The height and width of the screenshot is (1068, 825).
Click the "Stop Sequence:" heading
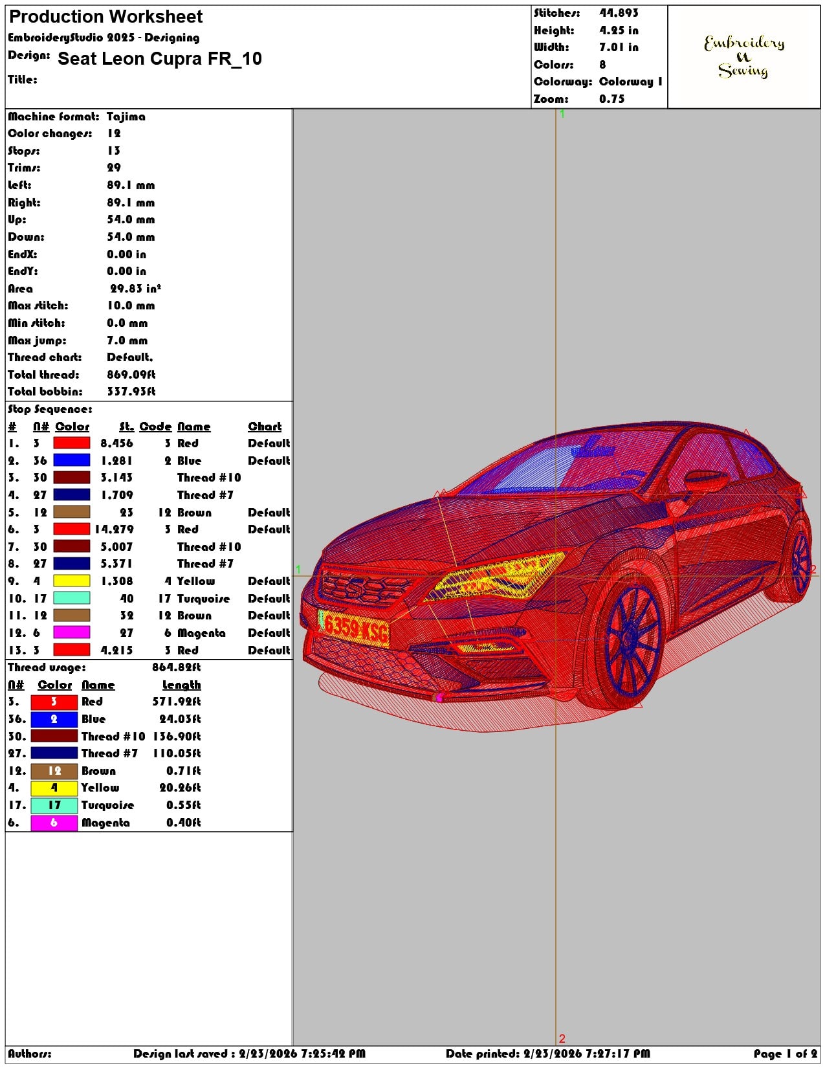click(50, 409)
